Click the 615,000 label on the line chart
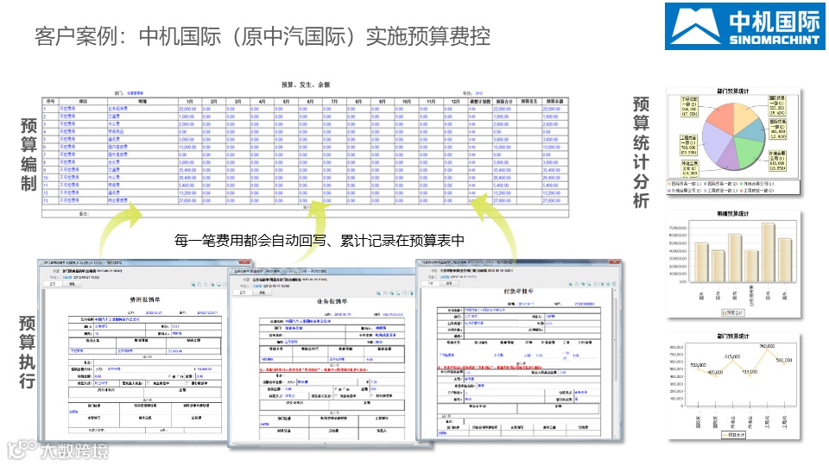The width and height of the screenshot is (829, 466). pos(732,356)
